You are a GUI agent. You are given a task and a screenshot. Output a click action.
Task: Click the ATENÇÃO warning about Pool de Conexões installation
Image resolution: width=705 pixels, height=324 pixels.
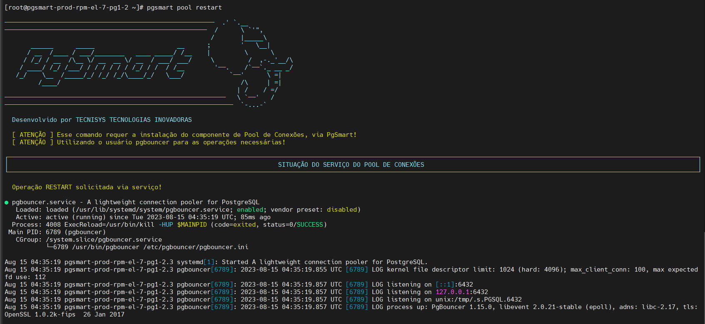coord(184,135)
